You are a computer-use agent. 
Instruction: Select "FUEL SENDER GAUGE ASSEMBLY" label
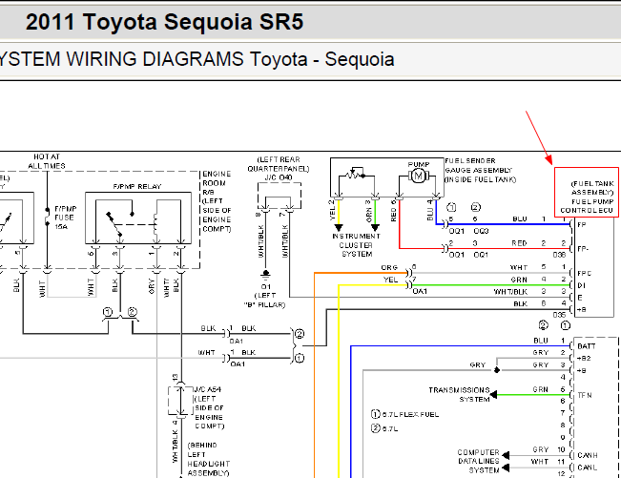coord(479,166)
